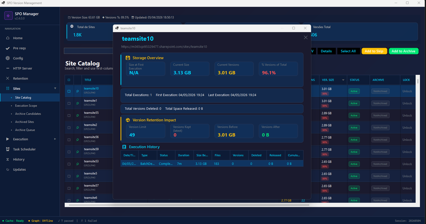Click Cache: Ready status indicator
The width and height of the screenshot is (426, 224).
13,221
